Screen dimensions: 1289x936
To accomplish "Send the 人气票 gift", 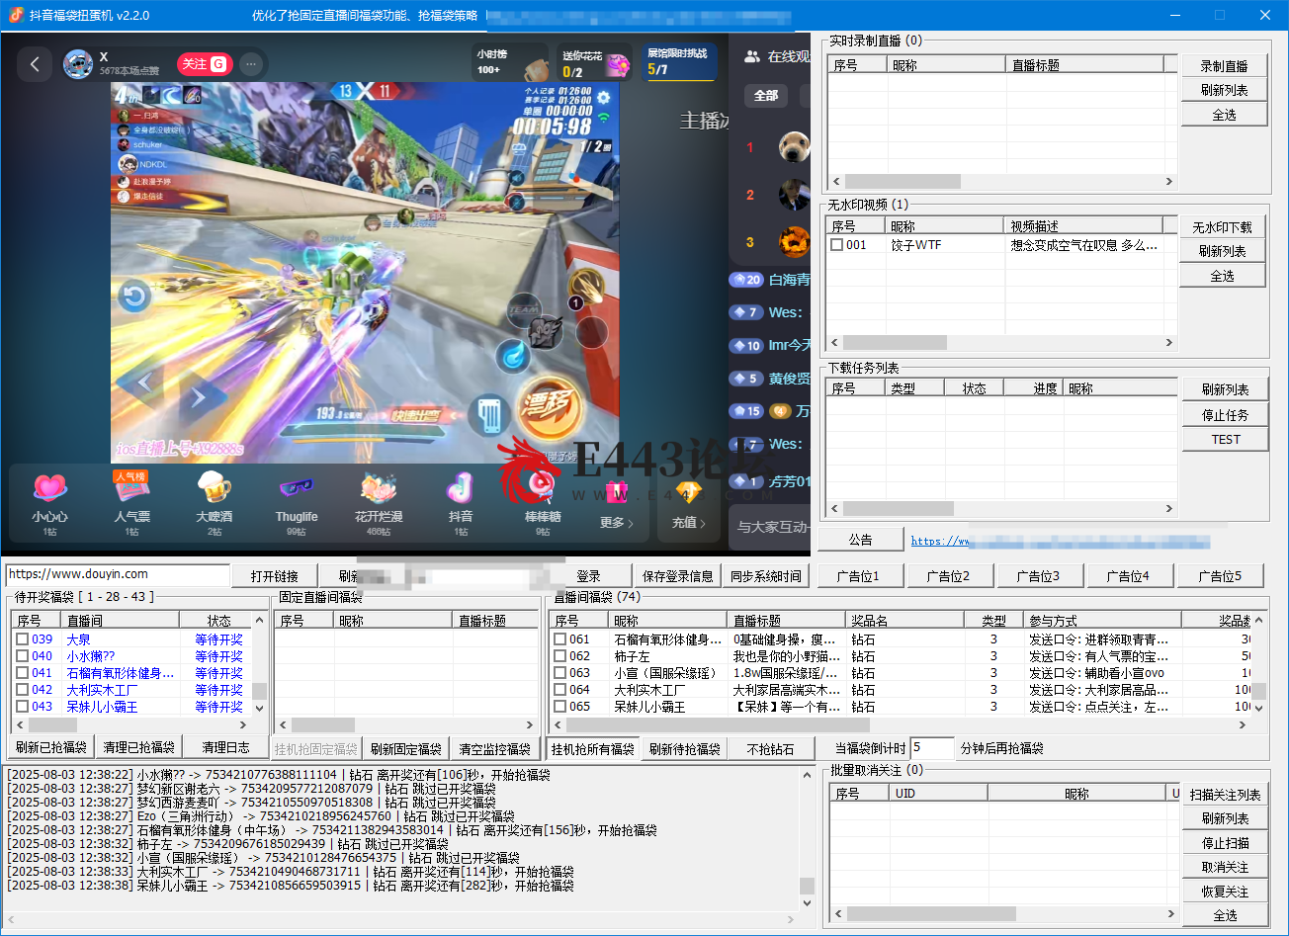I will pyautogui.click(x=131, y=501).
